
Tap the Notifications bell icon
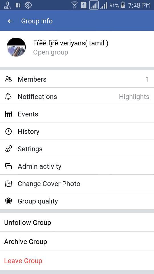(8, 97)
